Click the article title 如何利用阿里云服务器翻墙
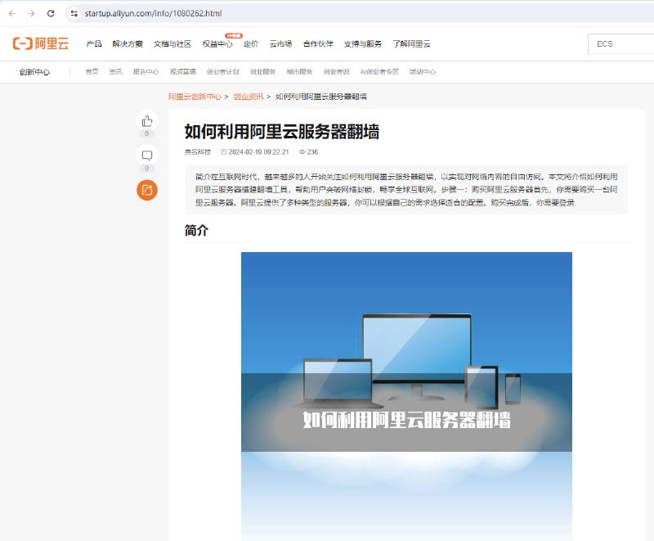The image size is (654, 541). (x=282, y=132)
